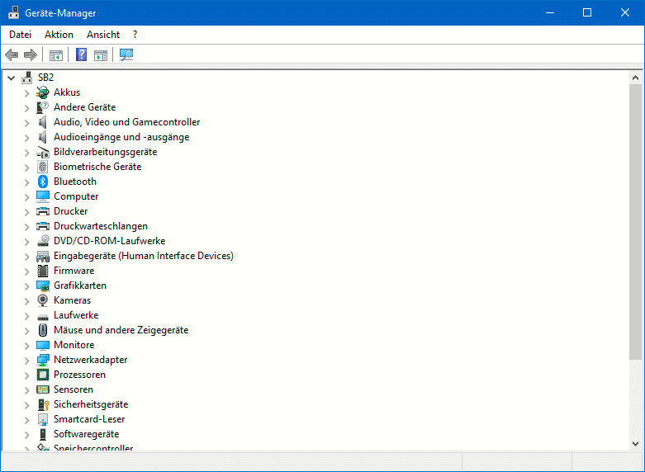Click the Forward arrow toolbar icon
Screen dimensions: 645x472
tap(31, 54)
